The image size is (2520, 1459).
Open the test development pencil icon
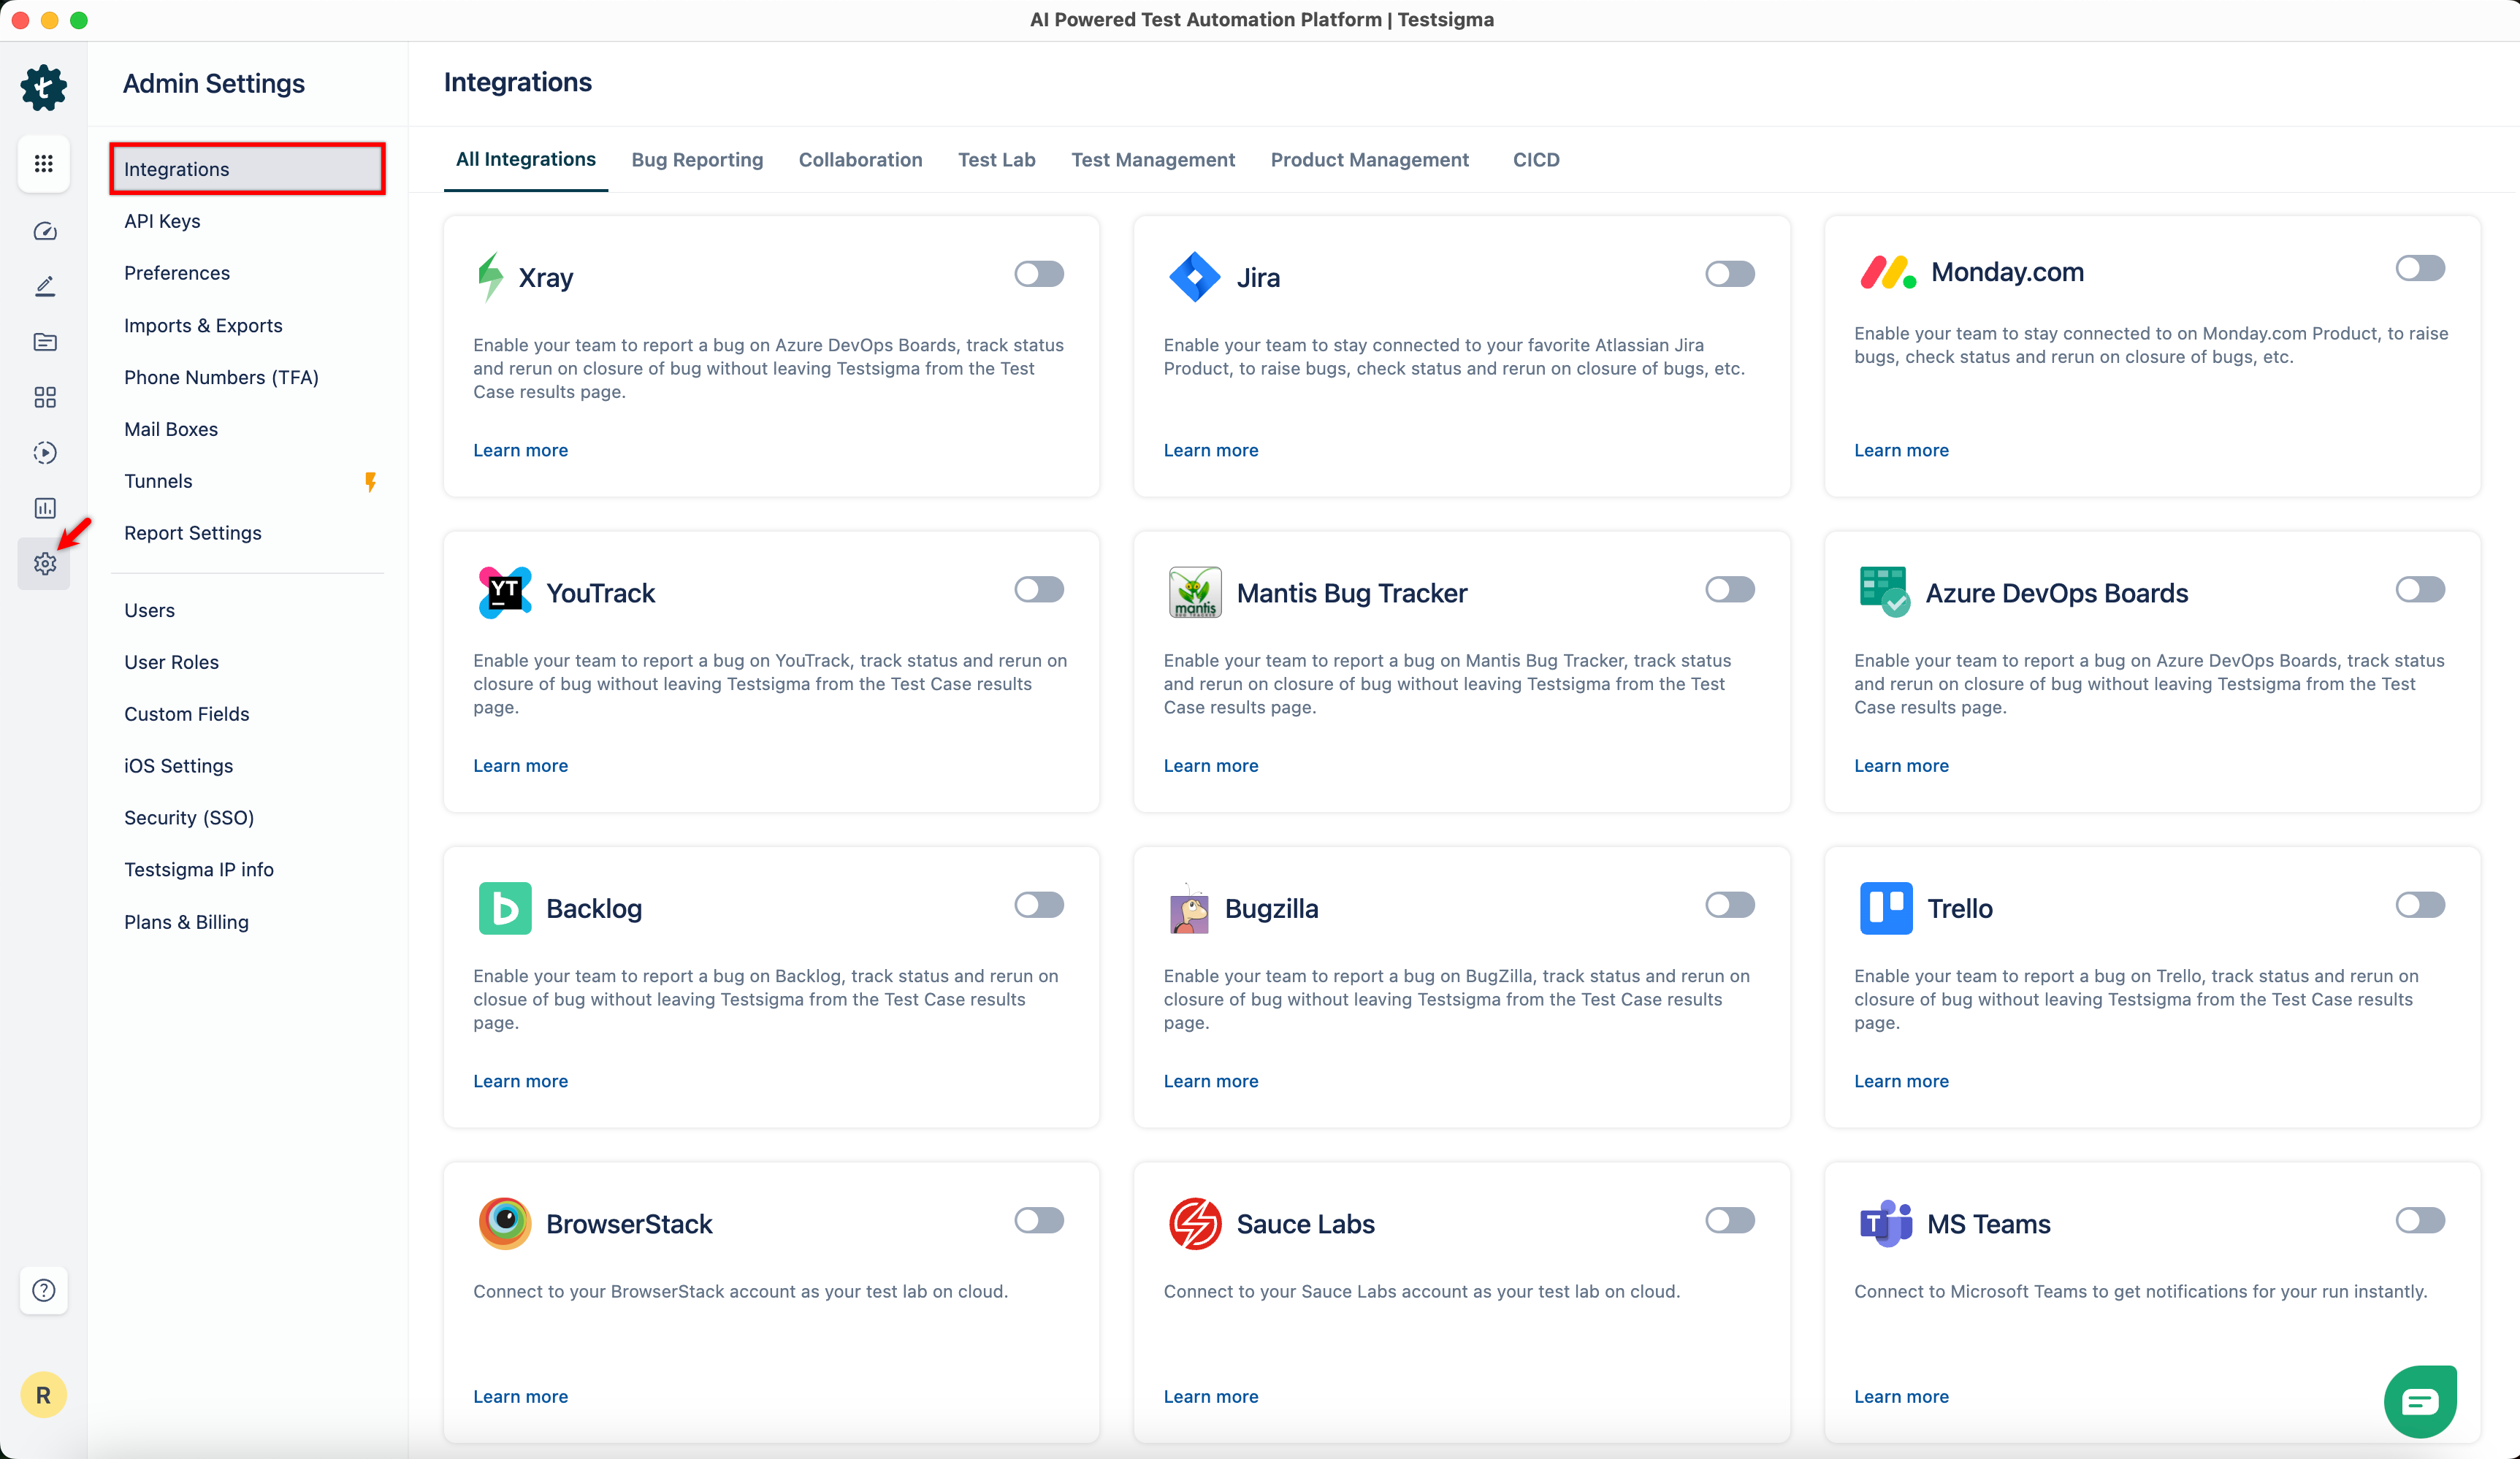click(44, 286)
